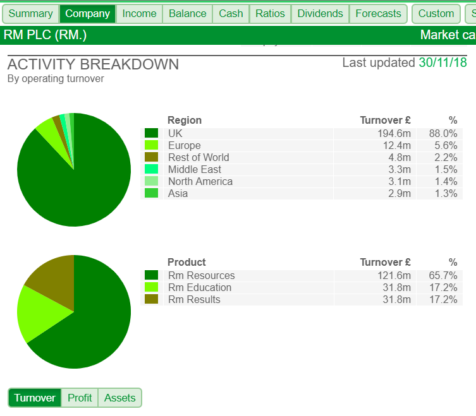This screenshot has height=416, width=476.
Task: Click the 'Rest of World' label
Action: pyautogui.click(x=198, y=157)
